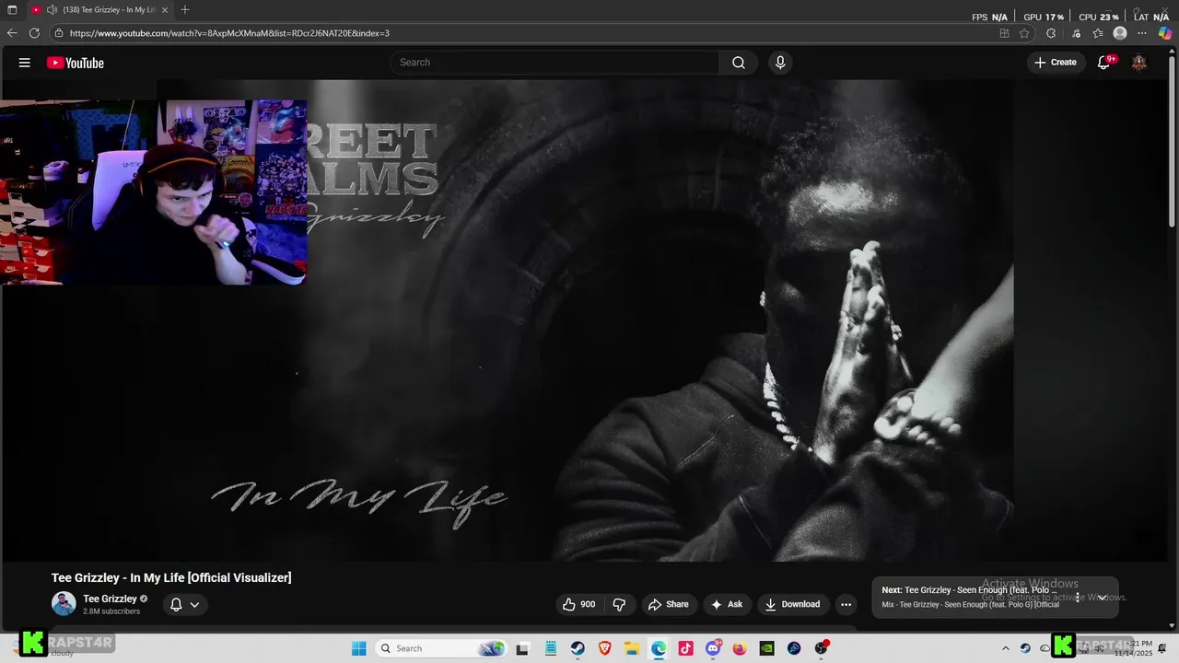Open Brave browser from taskbar
The width and height of the screenshot is (1179, 663).
[x=604, y=648]
